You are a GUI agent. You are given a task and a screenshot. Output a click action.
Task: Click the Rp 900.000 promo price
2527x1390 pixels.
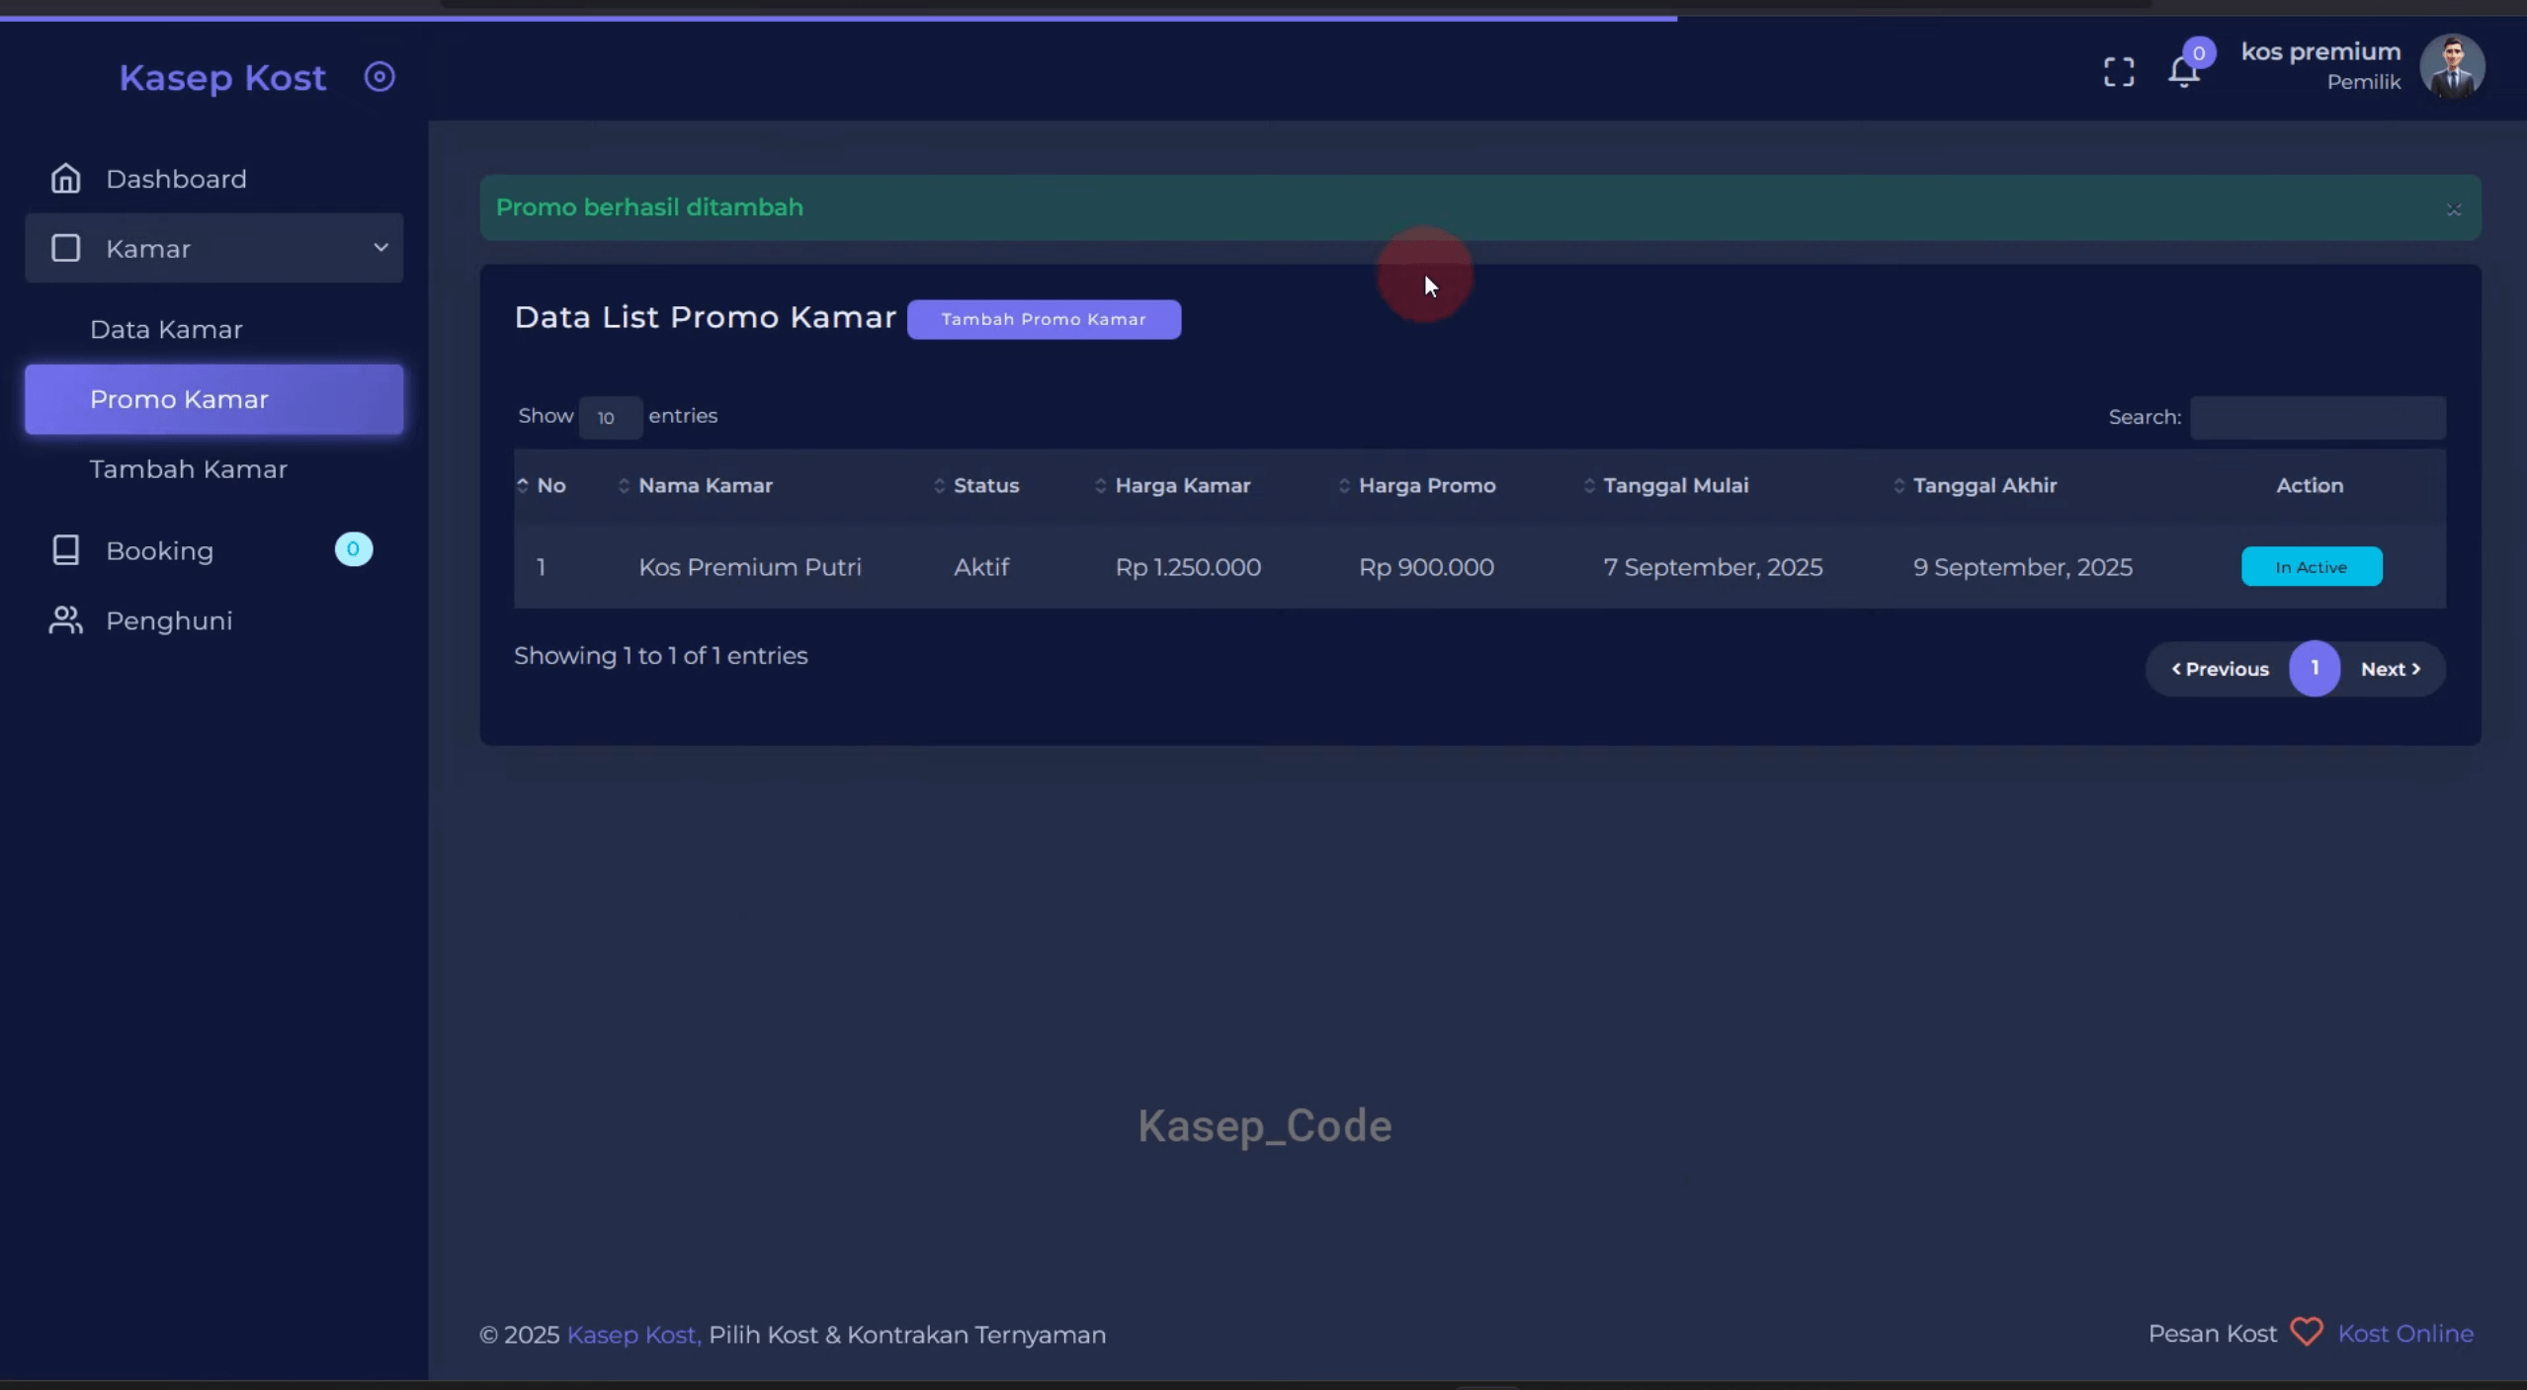click(x=1426, y=567)
